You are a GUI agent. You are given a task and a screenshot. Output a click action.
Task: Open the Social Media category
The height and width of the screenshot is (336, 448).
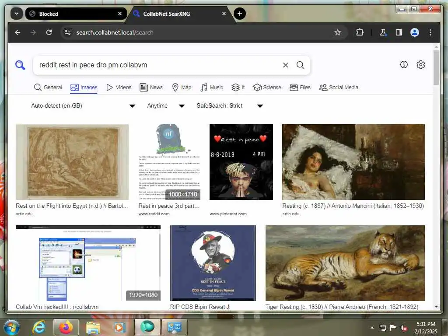339,87
